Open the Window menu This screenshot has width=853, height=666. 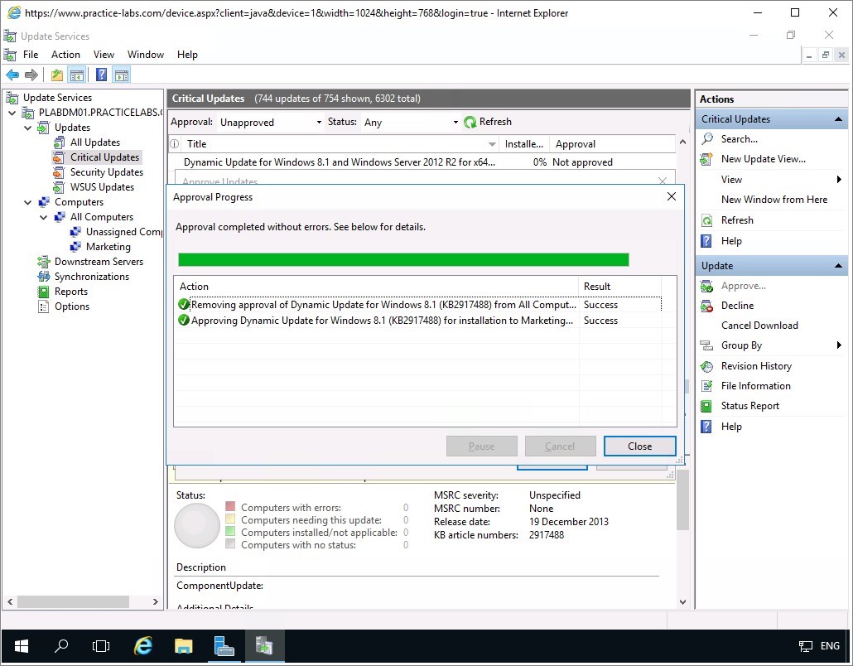click(146, 55)
